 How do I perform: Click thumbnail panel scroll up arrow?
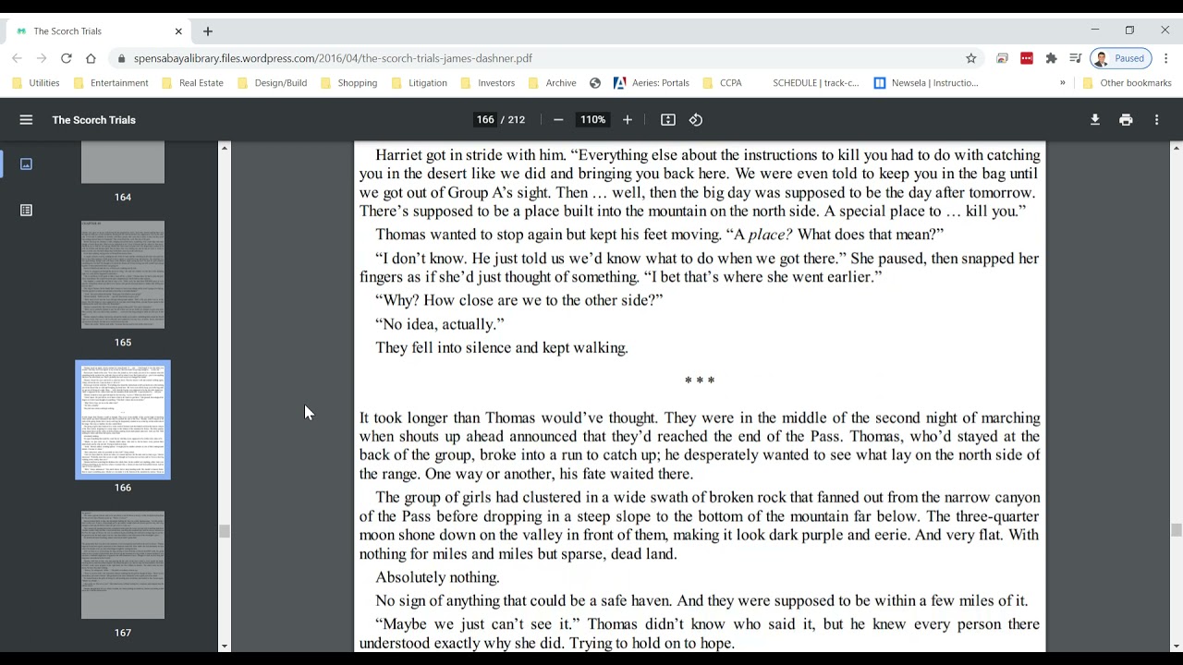[x=224, y=147]
